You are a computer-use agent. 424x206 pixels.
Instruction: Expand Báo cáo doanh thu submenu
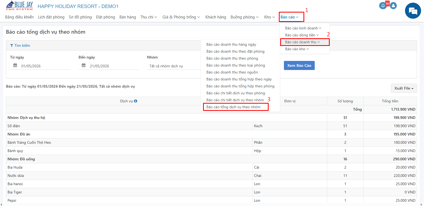point(302,42)
